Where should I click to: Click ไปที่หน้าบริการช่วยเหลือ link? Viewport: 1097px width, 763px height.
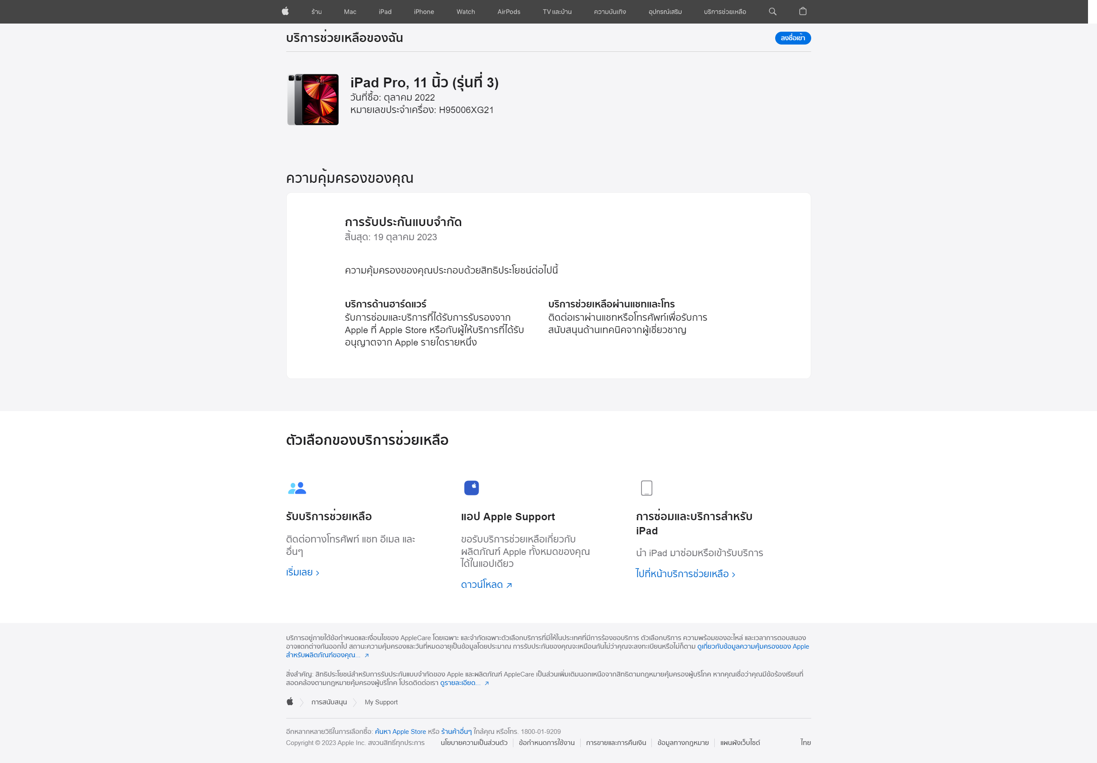tap(685, 573)
